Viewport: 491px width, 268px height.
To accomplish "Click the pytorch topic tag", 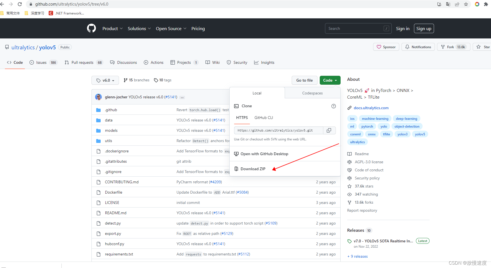I will click(367, 126).
